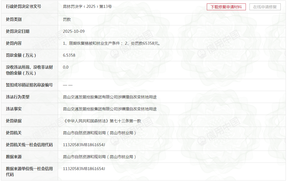Click the penalty content text mentioning 65358元

112,43
